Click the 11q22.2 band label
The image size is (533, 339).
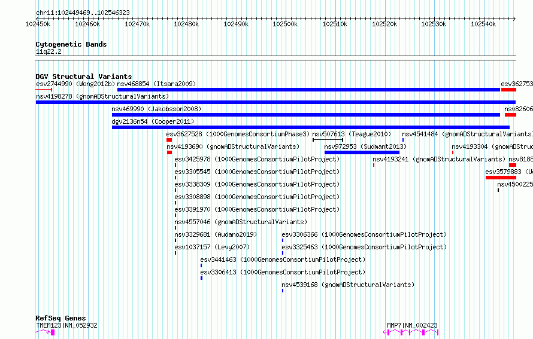49,51
